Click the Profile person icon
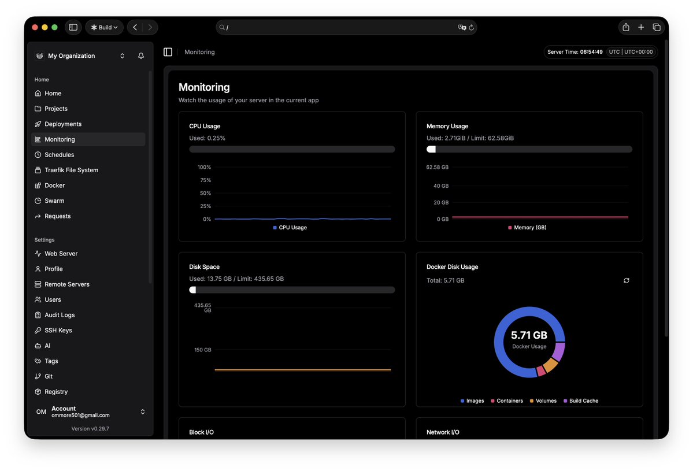Image resolution: width=693 pixels, height=471 pixels. [38, 269]
